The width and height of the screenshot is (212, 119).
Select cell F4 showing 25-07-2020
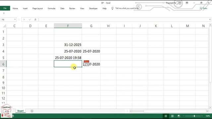68,51
